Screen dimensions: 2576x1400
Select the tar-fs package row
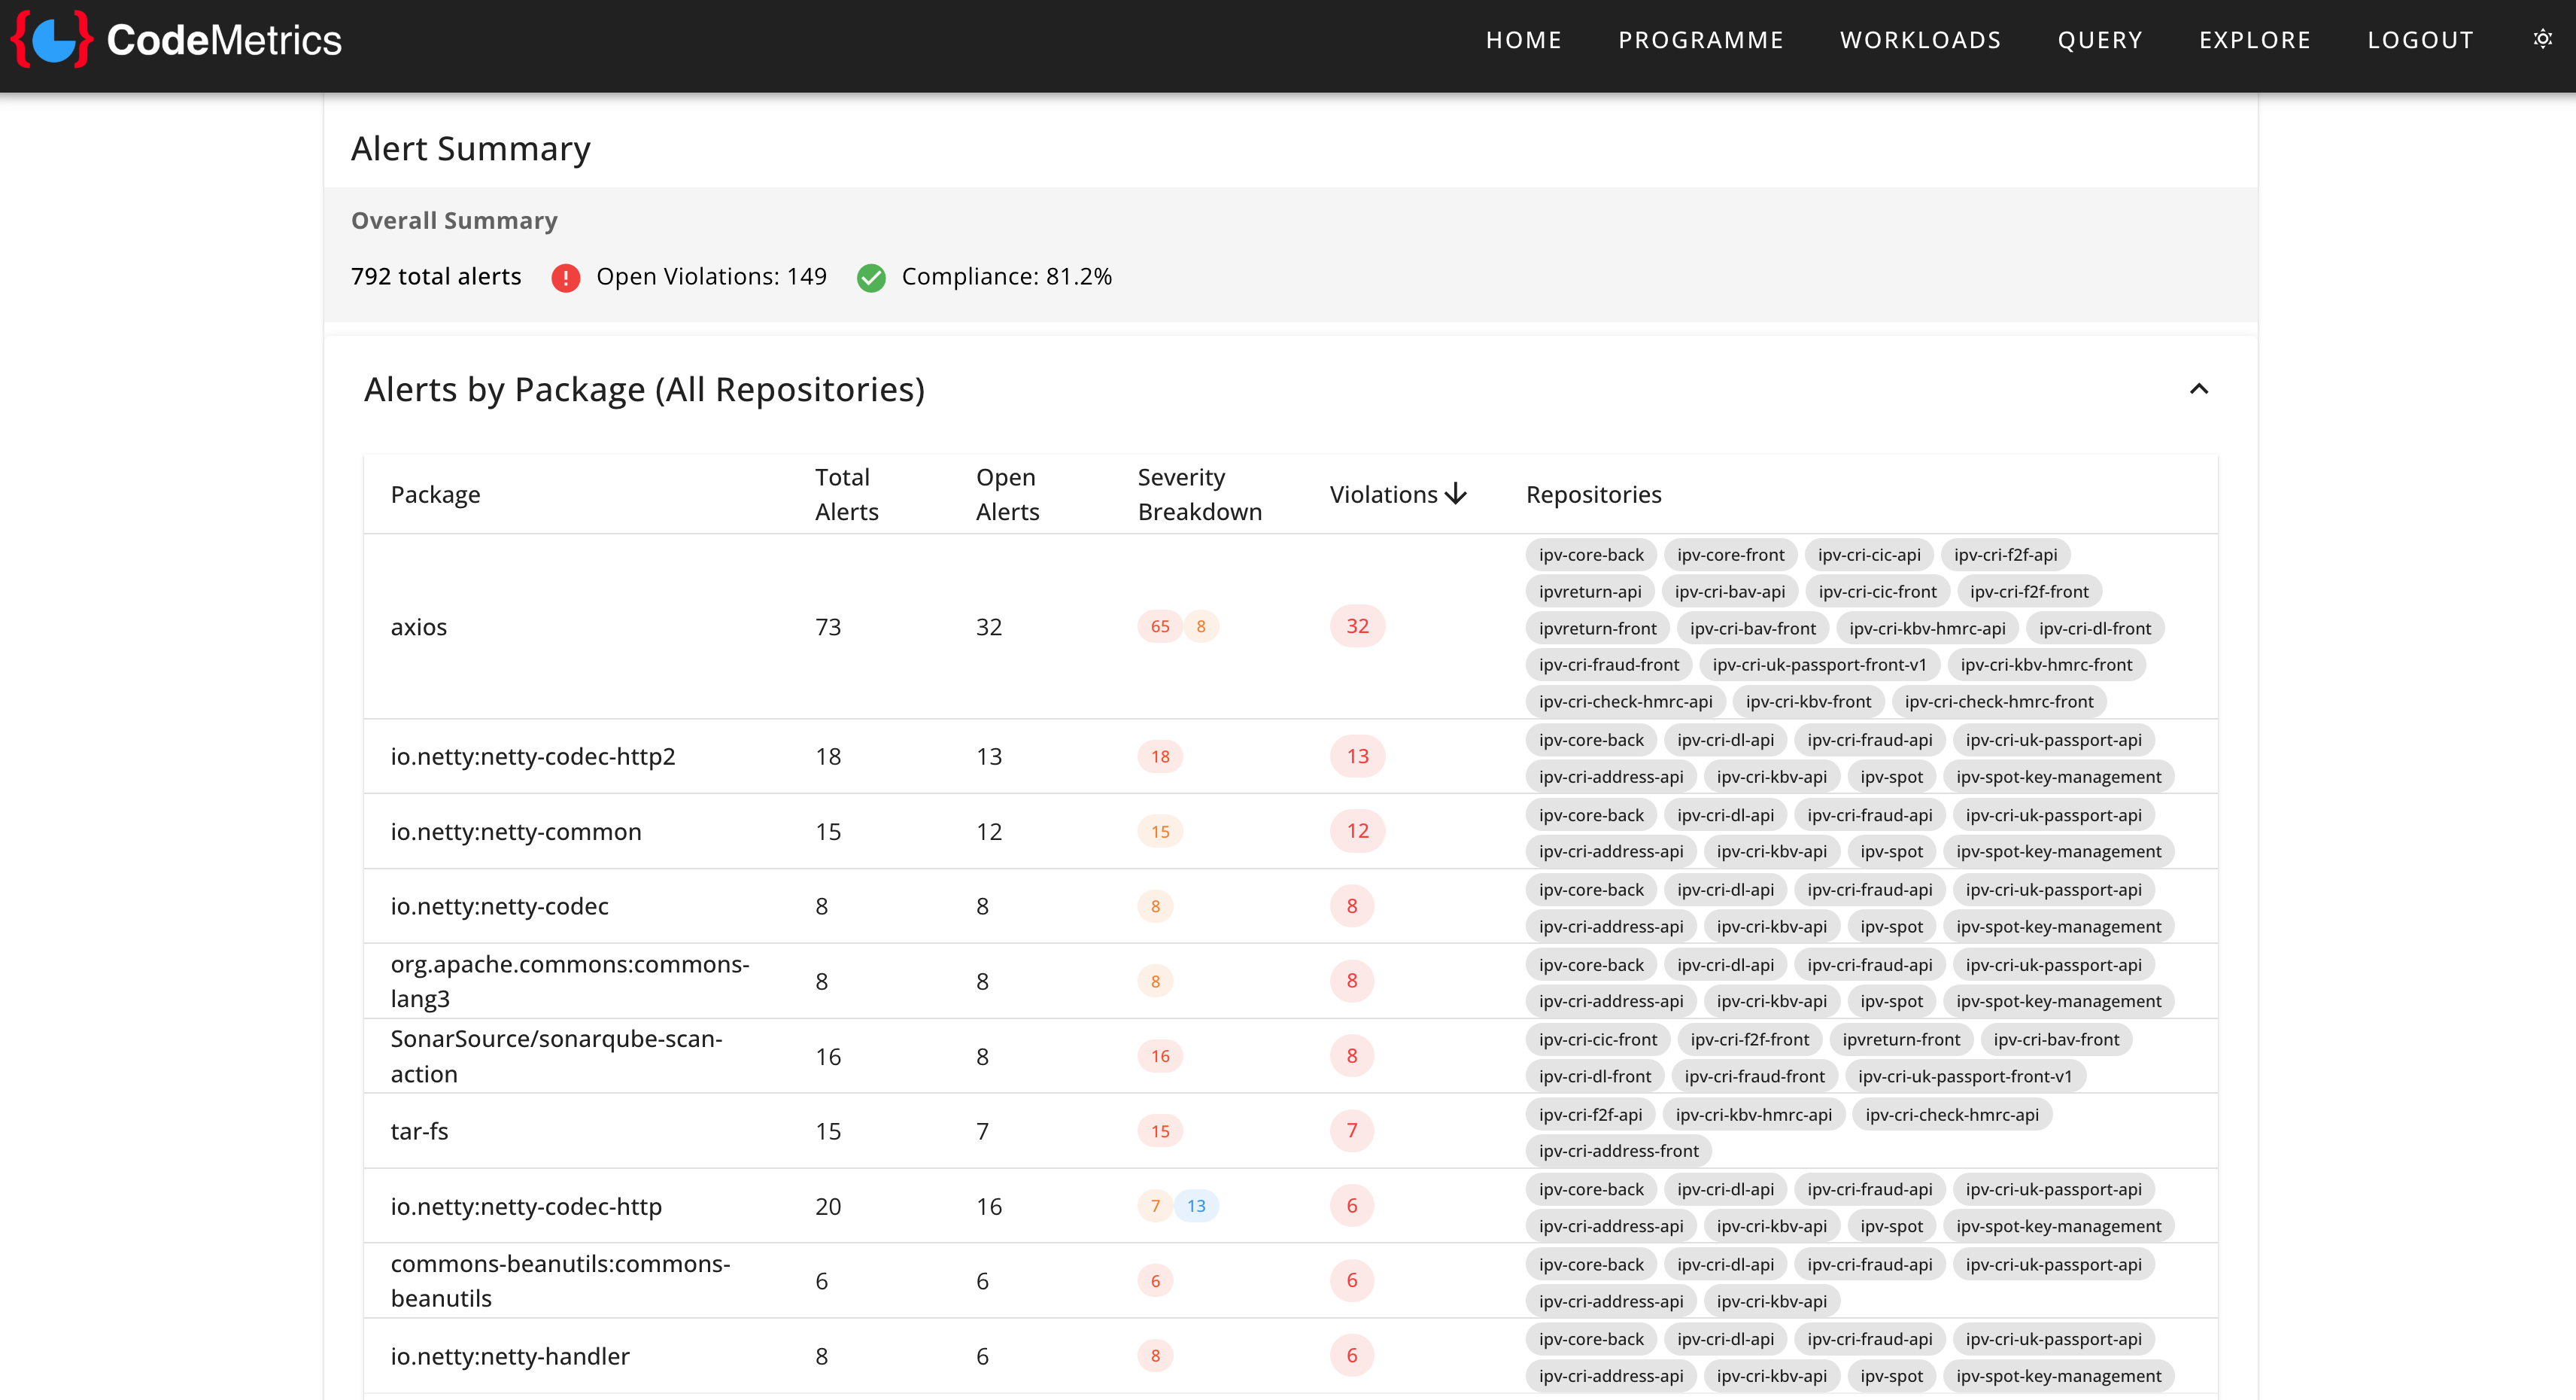(x=419, y=1131)
